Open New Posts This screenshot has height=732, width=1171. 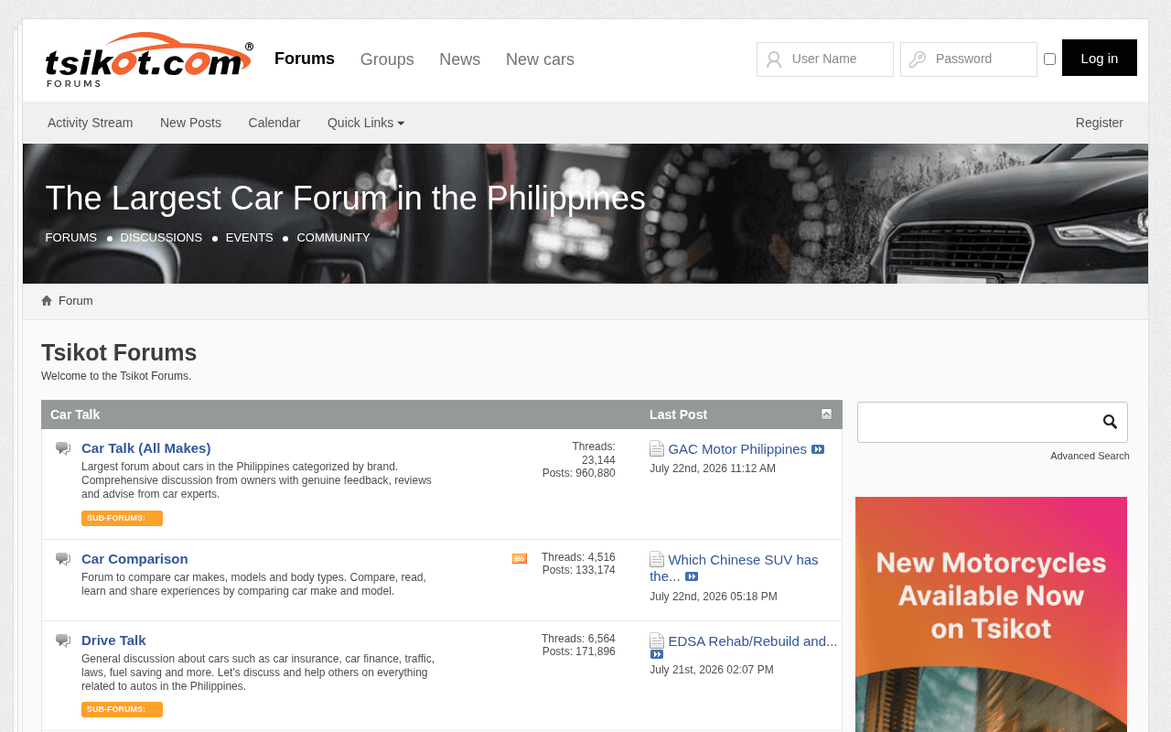(190, 123)
